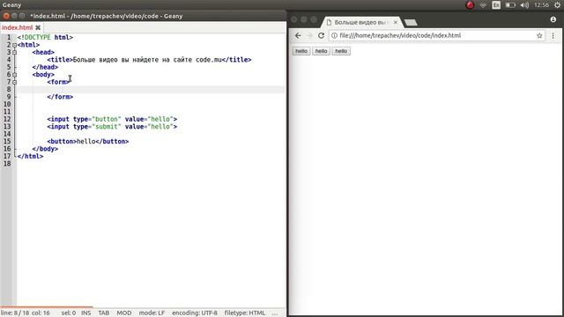Open the clock showing 12:56
This screenshot has height=317, width=564.
click(541, 5)
